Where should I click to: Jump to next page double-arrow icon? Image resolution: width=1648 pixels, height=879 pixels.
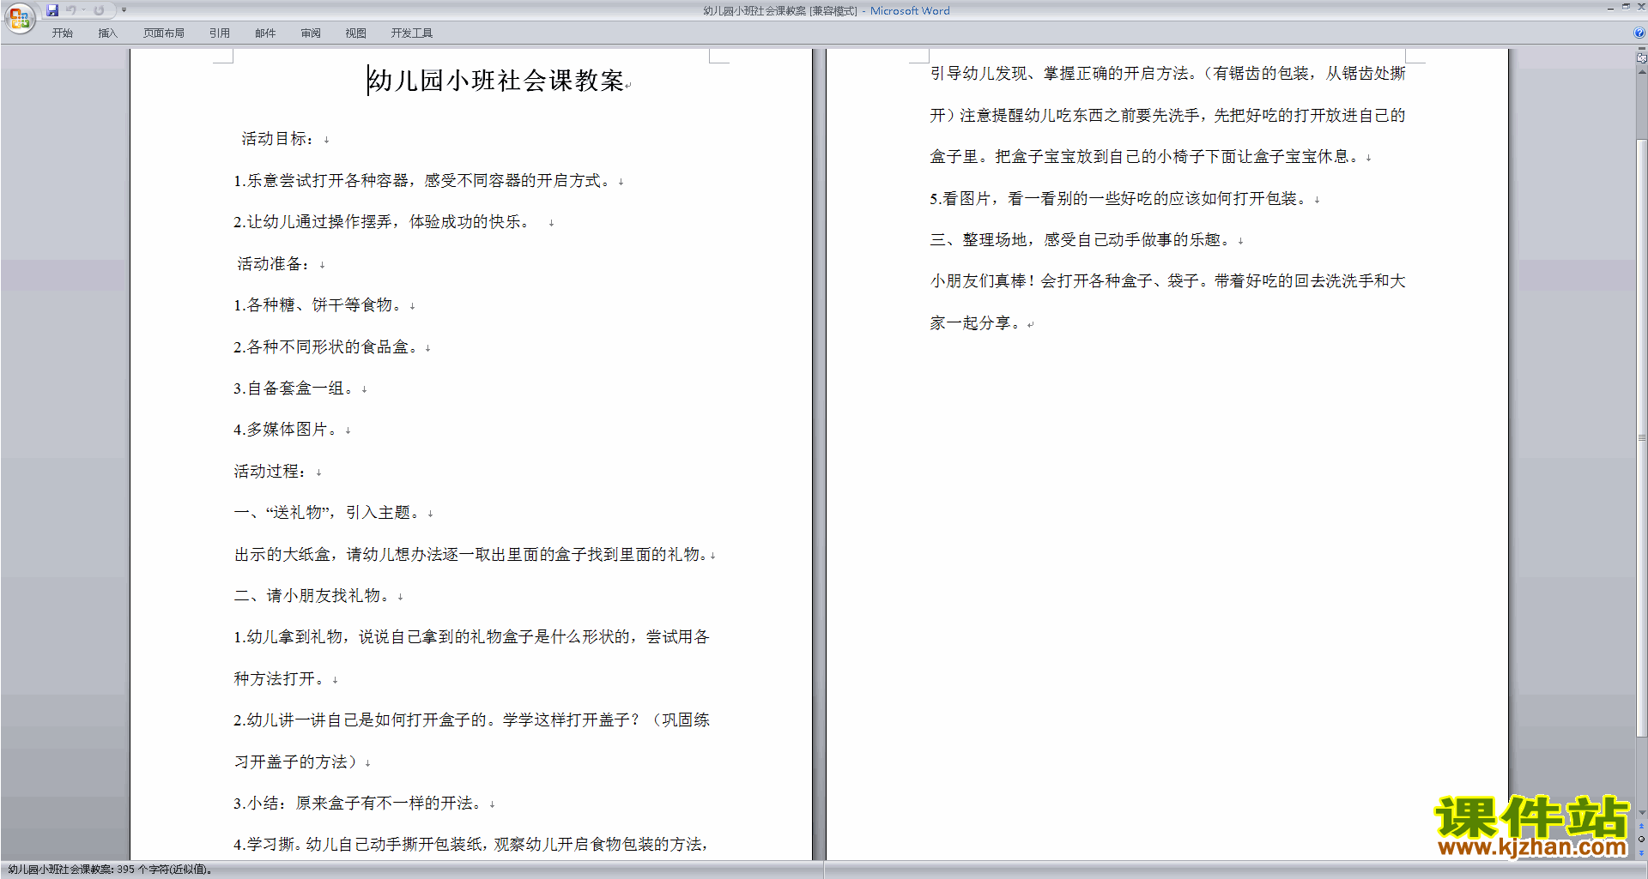(1642, 852)
